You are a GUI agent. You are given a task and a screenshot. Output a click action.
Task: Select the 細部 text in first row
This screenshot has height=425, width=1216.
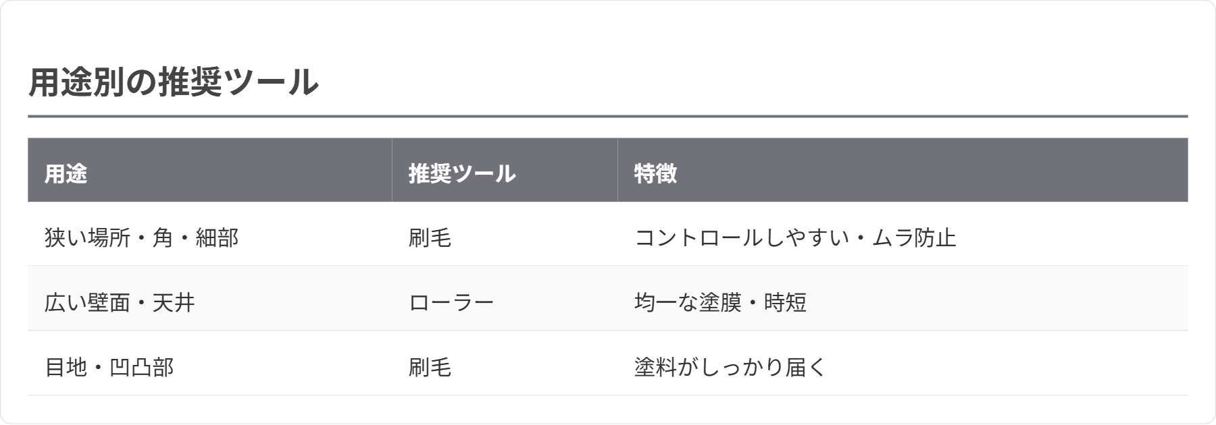click(x=217, y=238)
